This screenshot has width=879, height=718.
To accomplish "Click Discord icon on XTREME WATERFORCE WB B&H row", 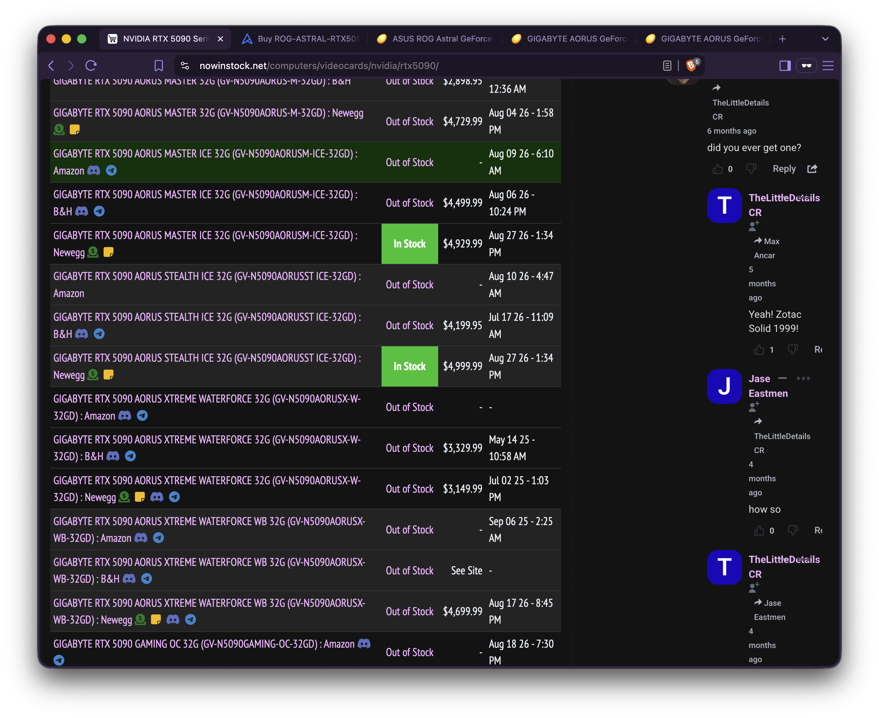I will point(129,579).
